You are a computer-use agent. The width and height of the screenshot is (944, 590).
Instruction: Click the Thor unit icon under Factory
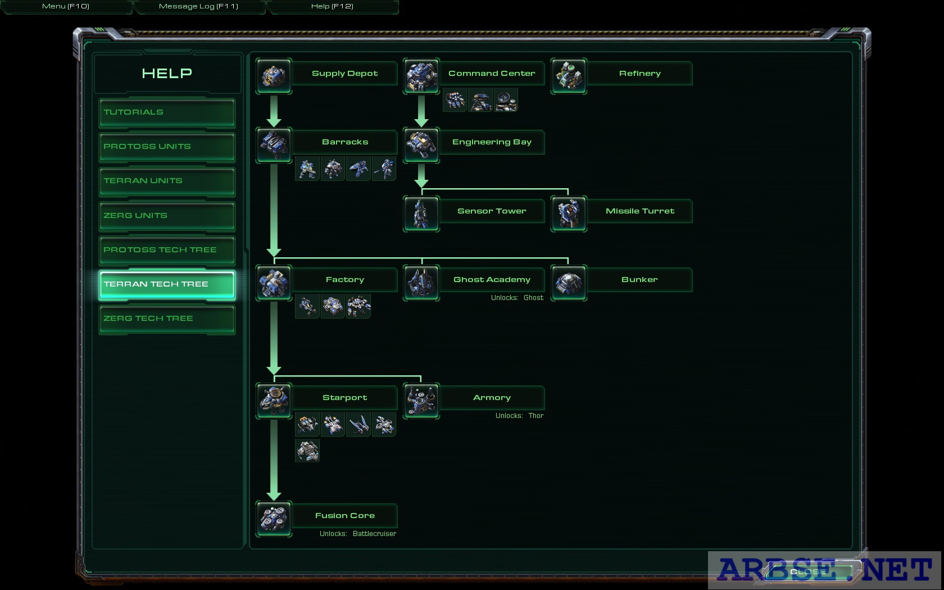[358, 306]
